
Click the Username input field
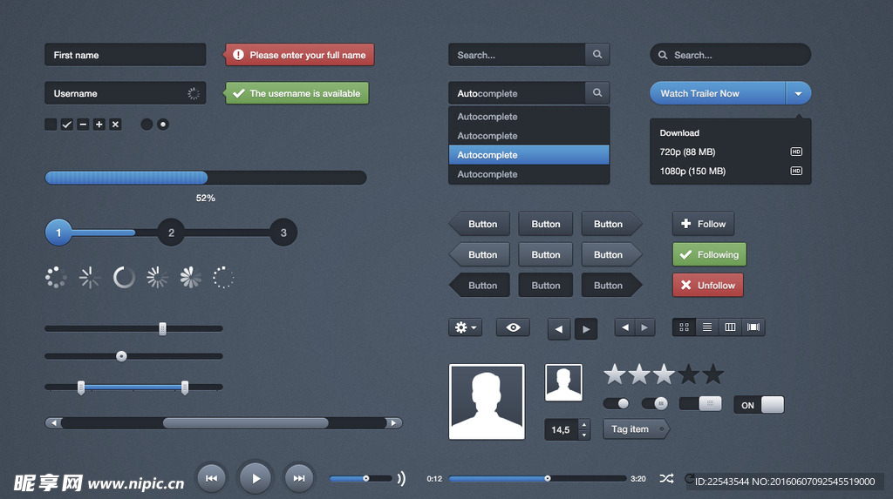pyautogui.click(x=126, y=92)
